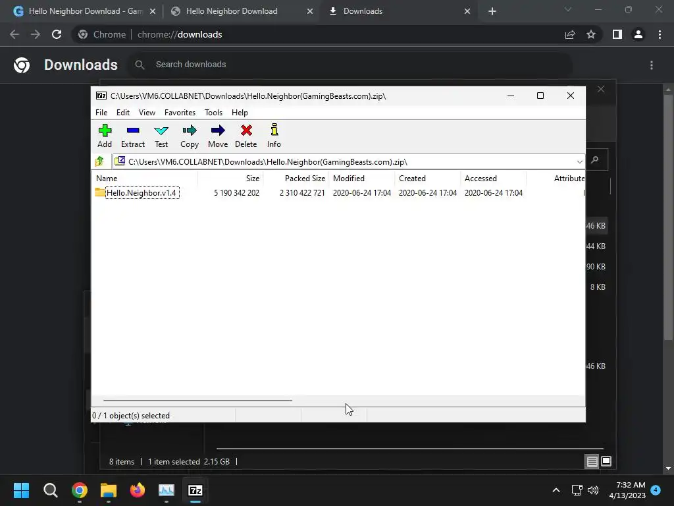Viewport: 674px width, 506px height.
Task: Open File Explorer from the taskbar
Action: tap(109, 490)
